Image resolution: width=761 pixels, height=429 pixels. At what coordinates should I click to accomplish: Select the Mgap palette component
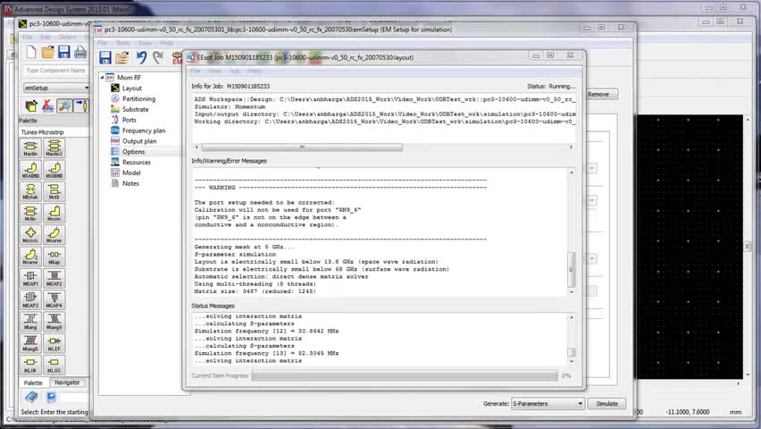click(54, 257)
